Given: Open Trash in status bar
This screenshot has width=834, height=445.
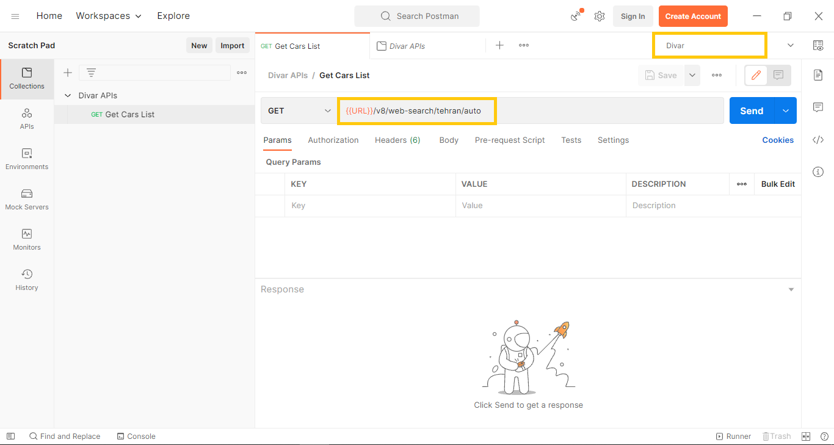Looking at the screenshot, I should [777, 436].
